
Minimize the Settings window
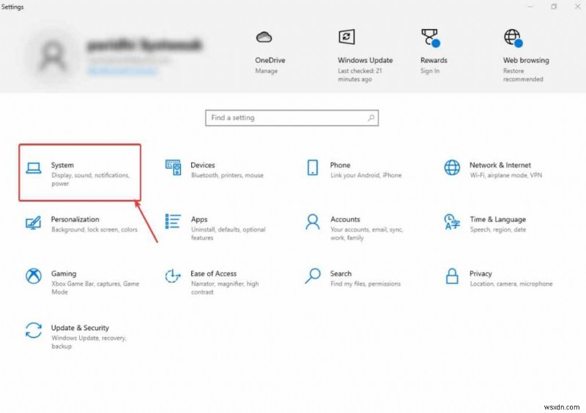[530, 7]
